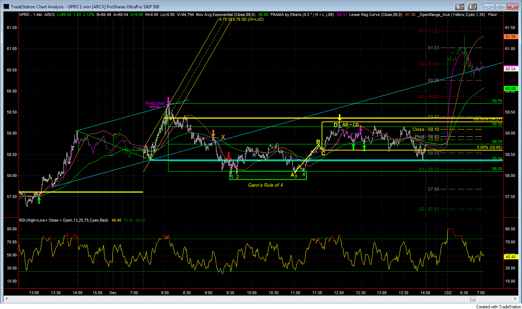Click the 'R2 - 60.66' resistance label

[429, 64]
